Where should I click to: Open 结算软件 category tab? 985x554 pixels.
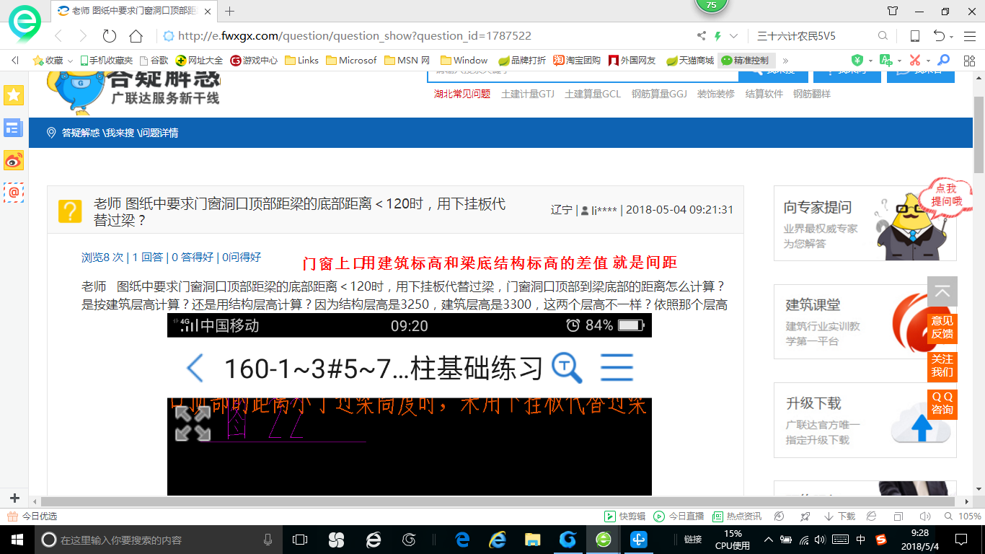(764, 94)
